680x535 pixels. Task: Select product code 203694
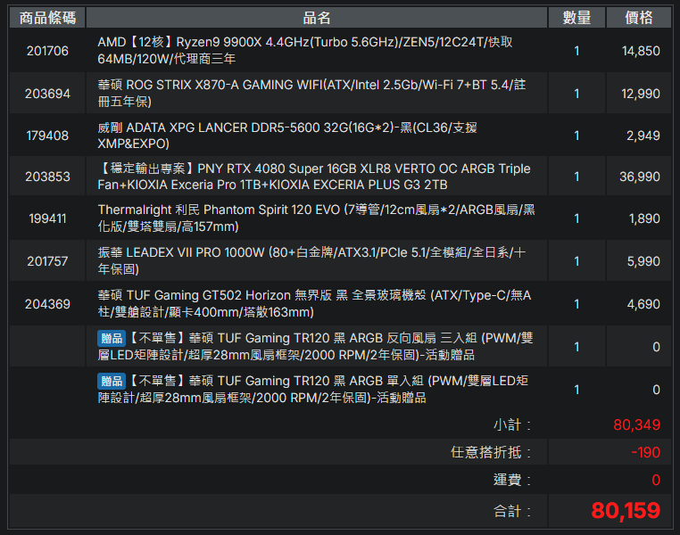pos(47,94)
